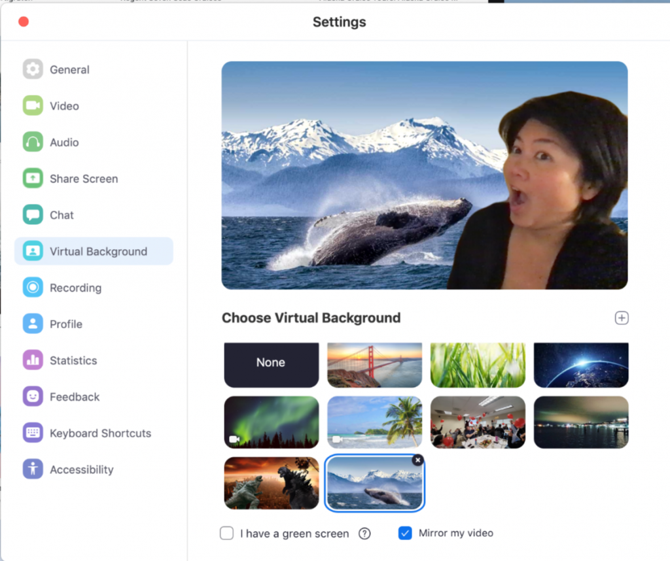Select the Statistics bar chart icon
This screenshot has width=670, height=561.
click(33, 360)
